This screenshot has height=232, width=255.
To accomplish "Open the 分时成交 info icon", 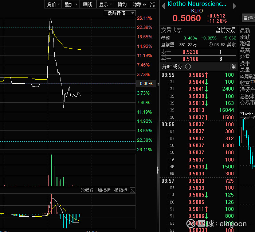I will [x=188, y=66].
